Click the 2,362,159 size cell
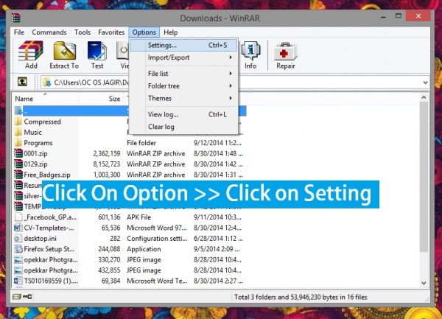Image resolution: width=442 pixels, height=319 pixels. point(107,153)
